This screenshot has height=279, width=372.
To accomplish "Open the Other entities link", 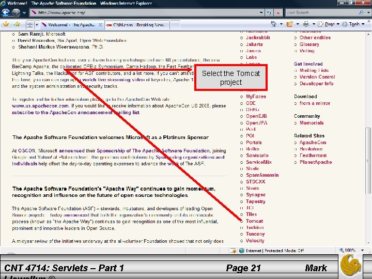I will click(315, 38).
